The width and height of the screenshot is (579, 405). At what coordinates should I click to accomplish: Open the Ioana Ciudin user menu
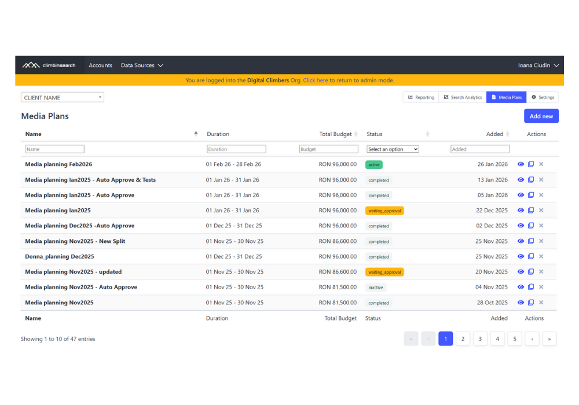point(538,65)
